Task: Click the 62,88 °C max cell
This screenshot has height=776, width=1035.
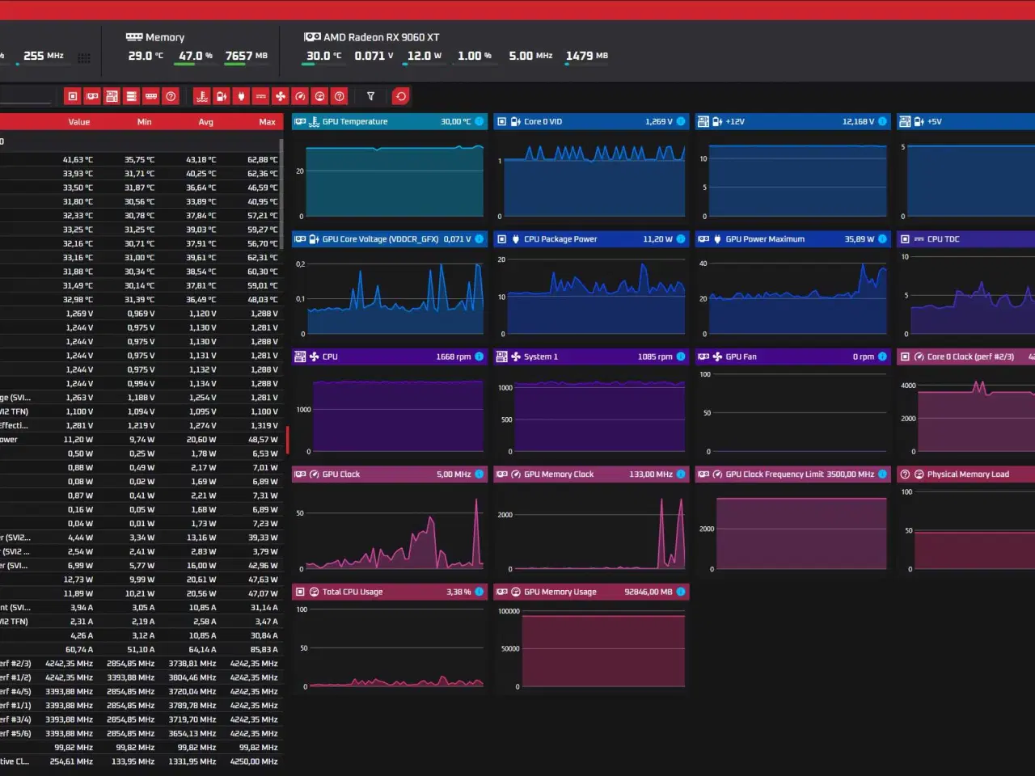Action: (263, 160)
